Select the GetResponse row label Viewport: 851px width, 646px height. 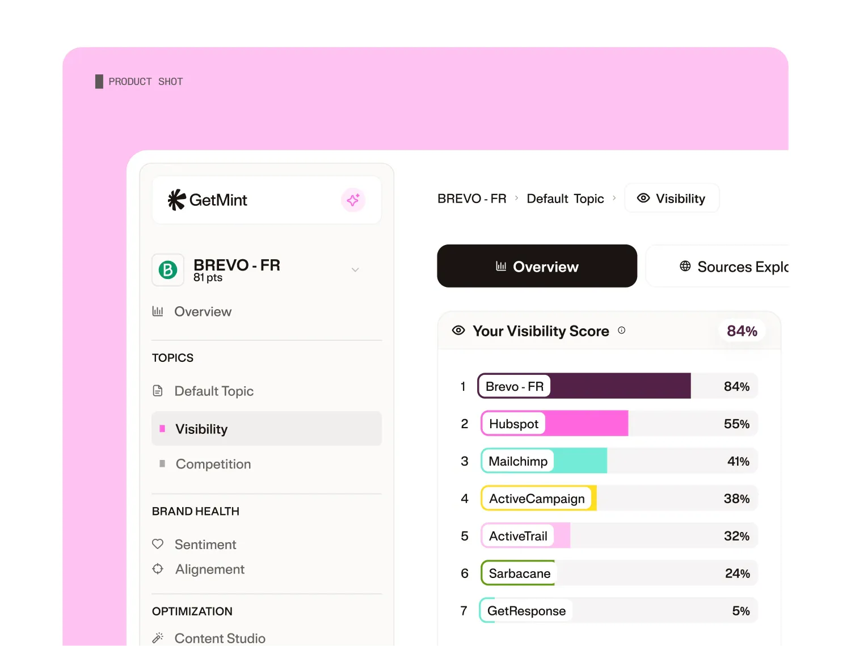click(526, 611)
